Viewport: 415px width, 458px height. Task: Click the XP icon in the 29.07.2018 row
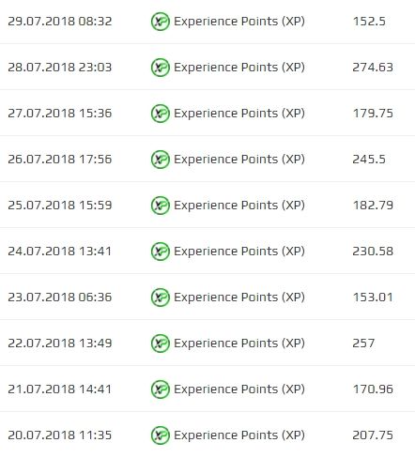coord(161,22)
